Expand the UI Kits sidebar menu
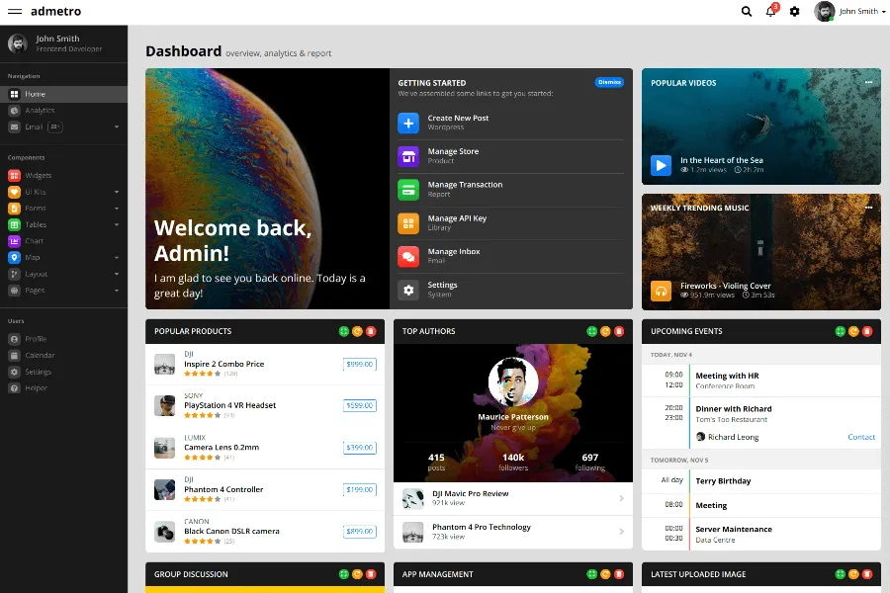 pyautogui.click(x=116, y=192)
